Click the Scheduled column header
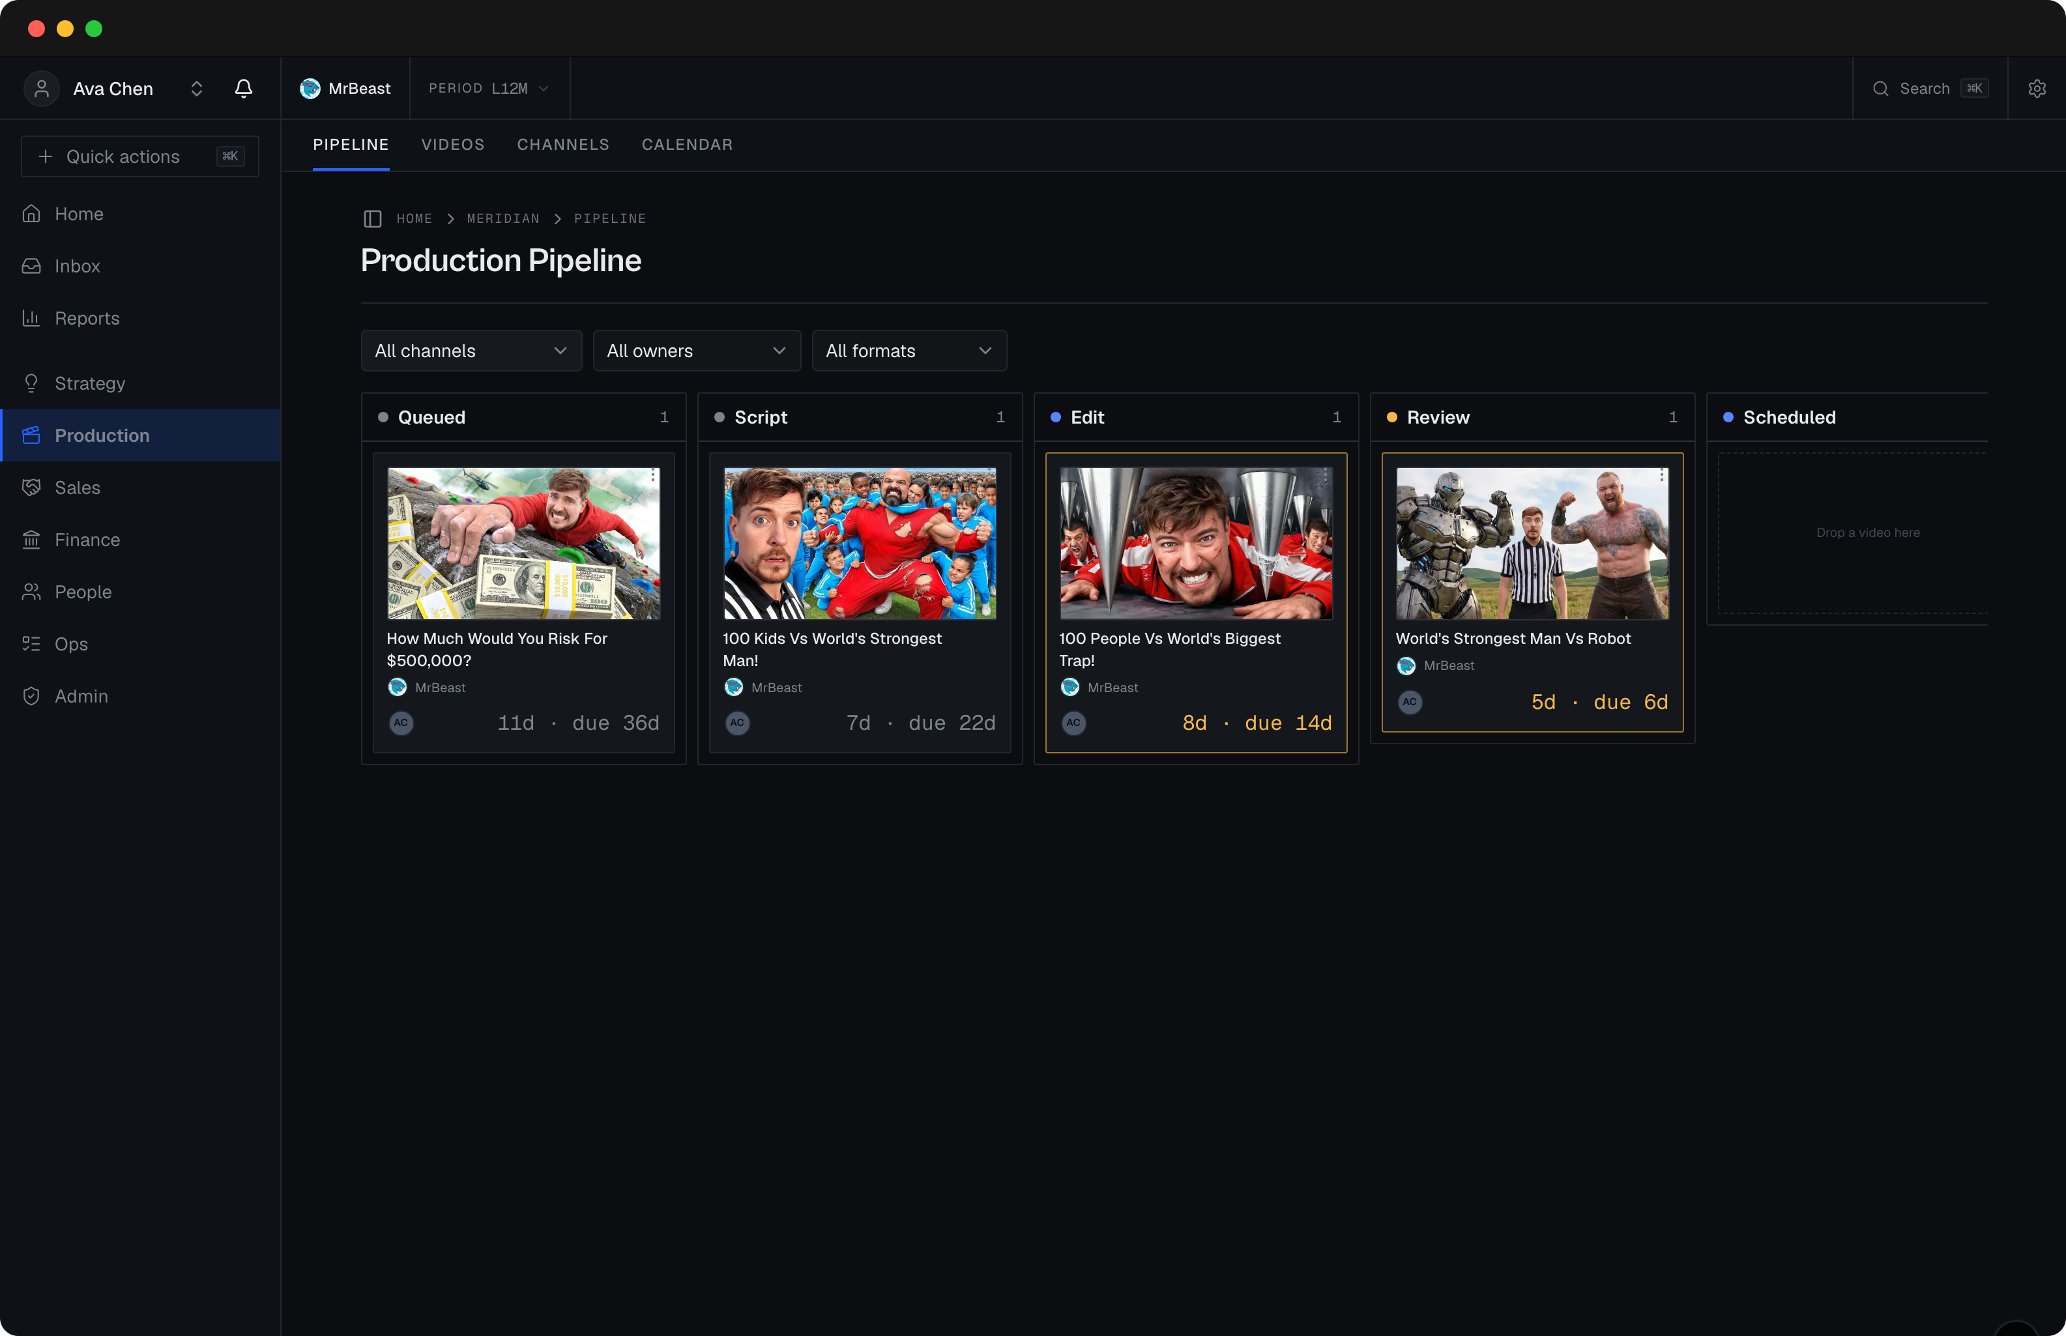Viewport: 2066px width, 1336px height. tap(1848, 417)
